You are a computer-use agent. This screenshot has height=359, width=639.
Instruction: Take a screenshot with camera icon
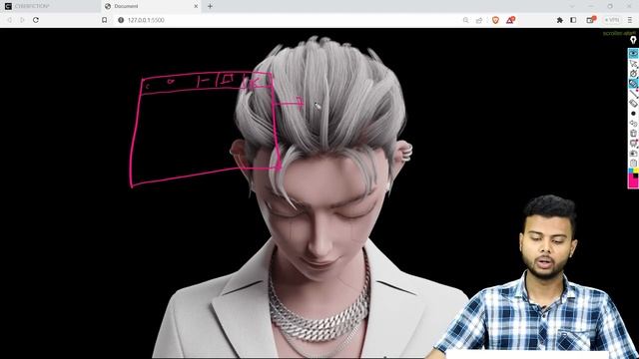coord(633,153)
